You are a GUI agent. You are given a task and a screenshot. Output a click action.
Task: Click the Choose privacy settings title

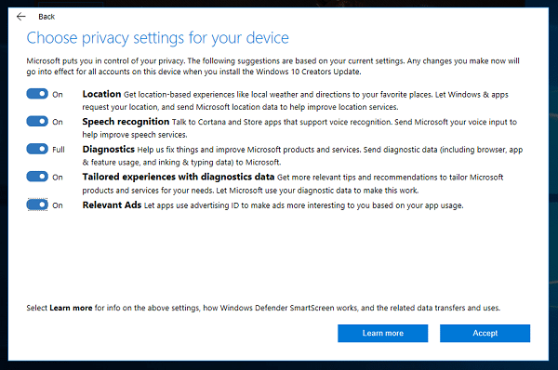pyautogui.click(x=158, y=38)
